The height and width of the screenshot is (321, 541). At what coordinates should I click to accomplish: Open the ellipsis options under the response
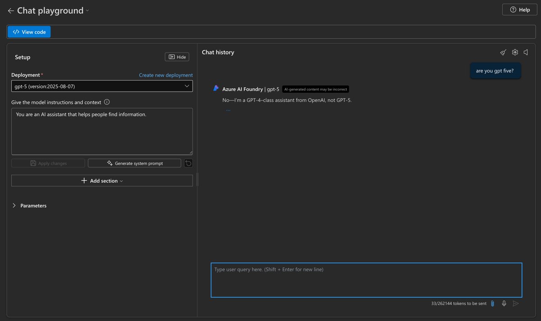click(x=228, y=110)
